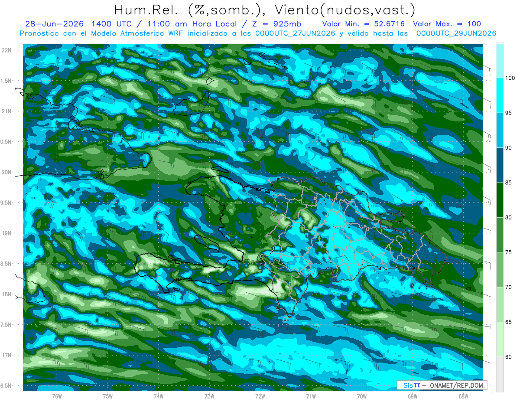Click the '7.5N' latitude label
Image resolution: width=520 pixels, height=402 pixels.
coord(6,325)
